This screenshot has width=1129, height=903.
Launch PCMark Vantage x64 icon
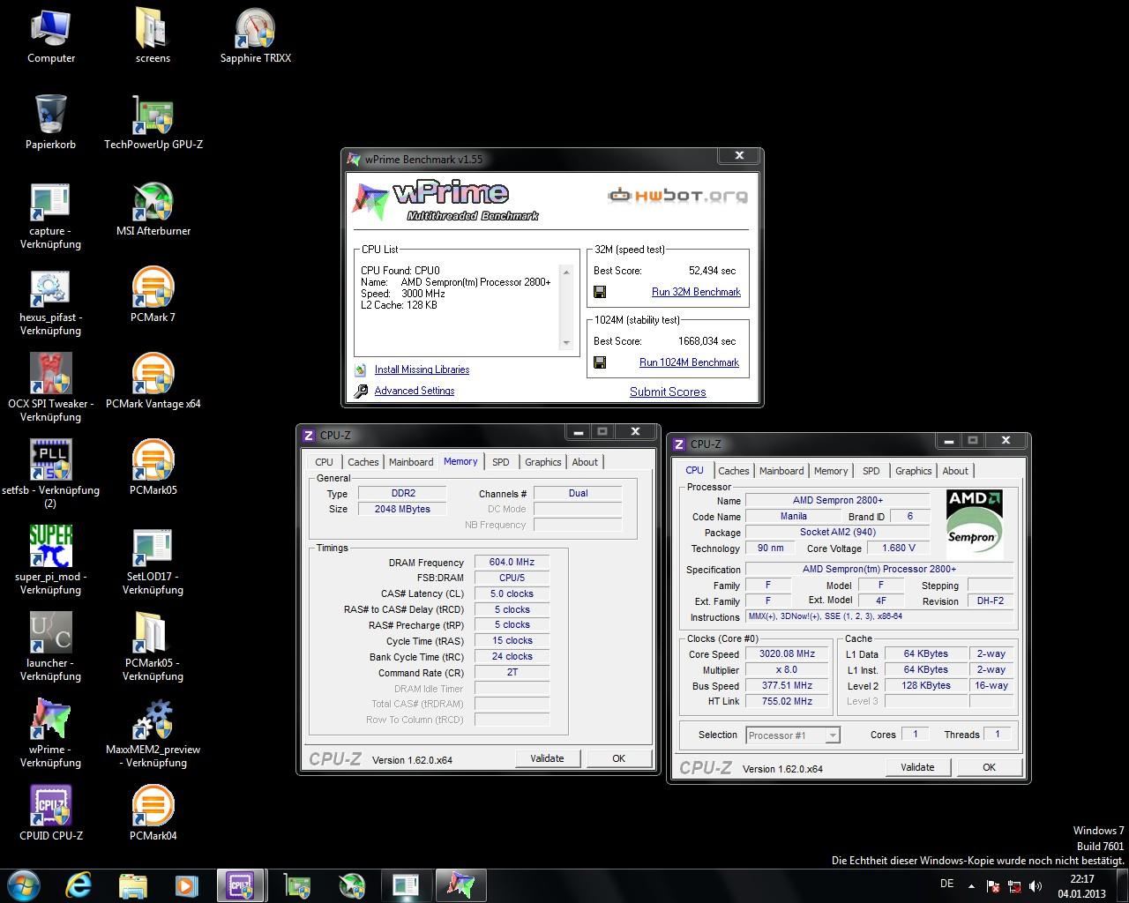(x=153, y=381)
